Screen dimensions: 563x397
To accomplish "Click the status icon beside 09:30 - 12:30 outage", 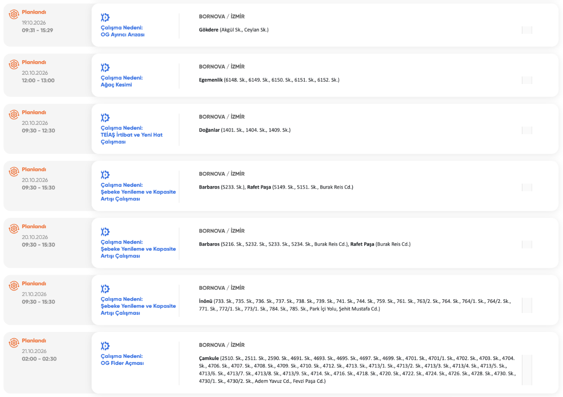I will point(14,115).
